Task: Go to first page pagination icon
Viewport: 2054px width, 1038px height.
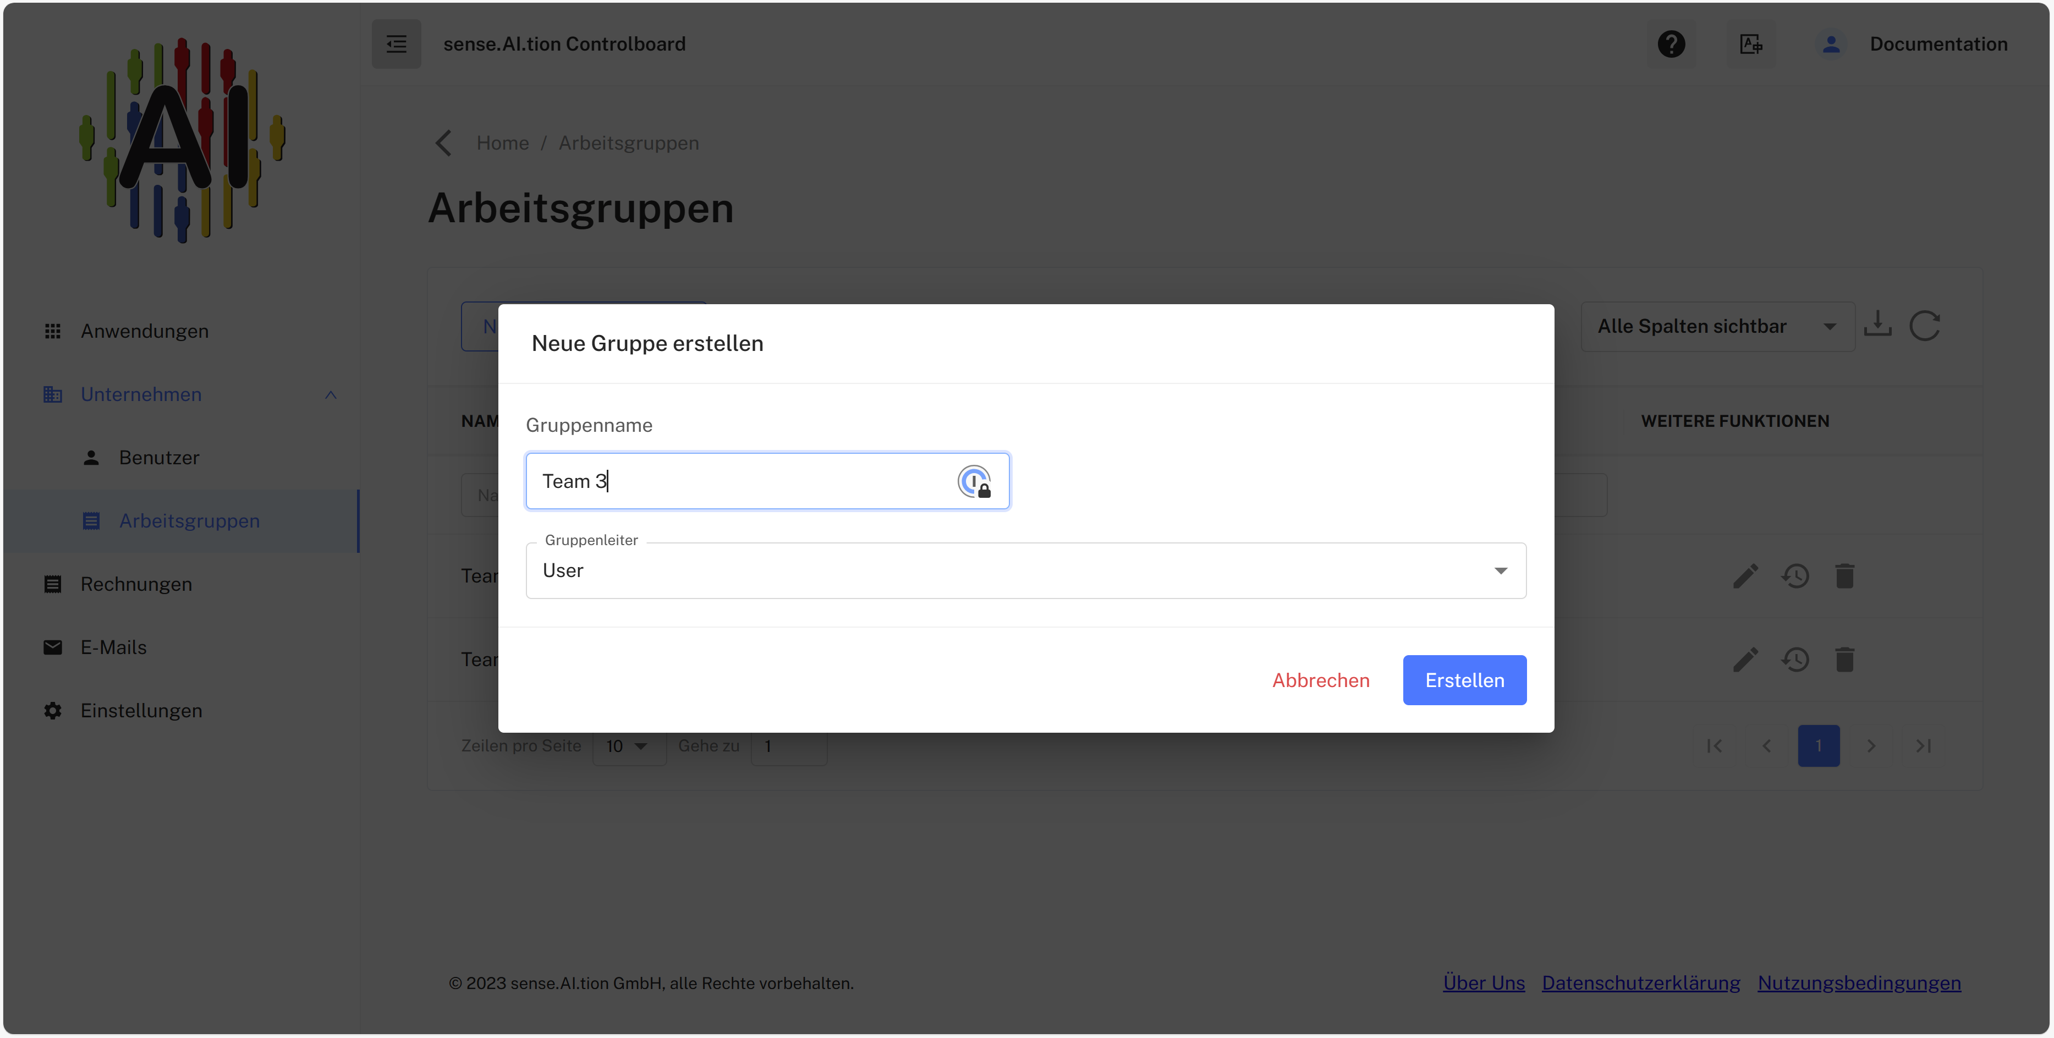Action: pyautogui.click(x=1714, y=746)
